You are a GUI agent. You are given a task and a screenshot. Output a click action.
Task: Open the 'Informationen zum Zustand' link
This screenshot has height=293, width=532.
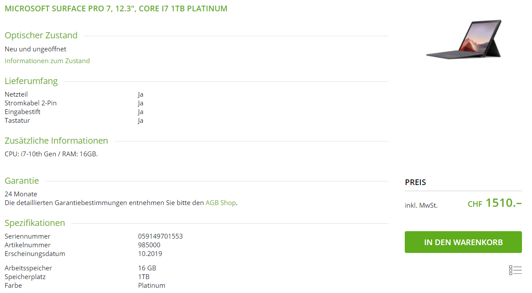point(47,61)
